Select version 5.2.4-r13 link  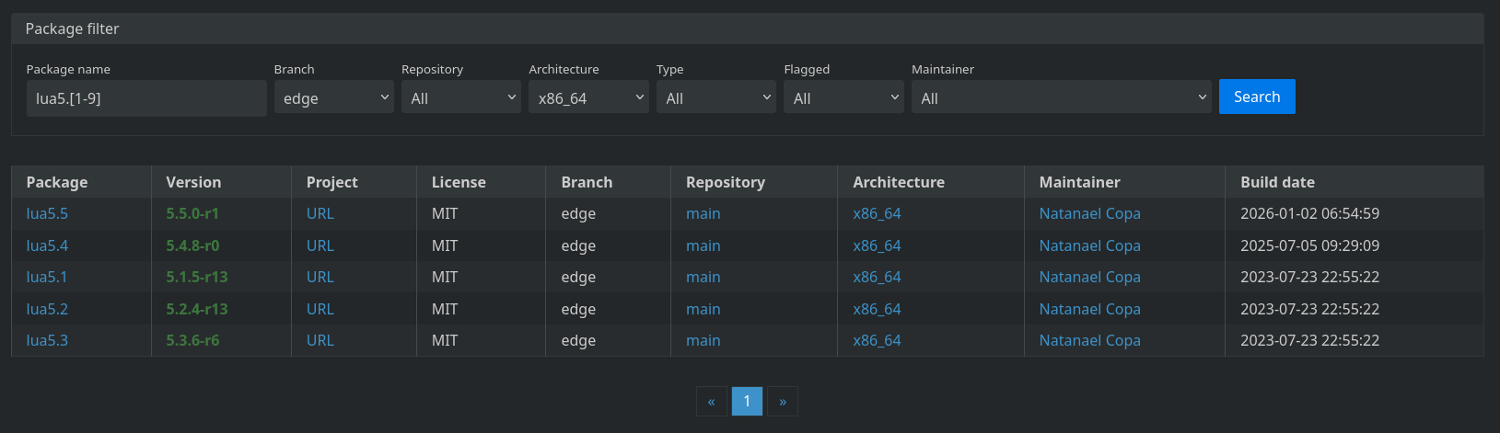tap(196, 309)
